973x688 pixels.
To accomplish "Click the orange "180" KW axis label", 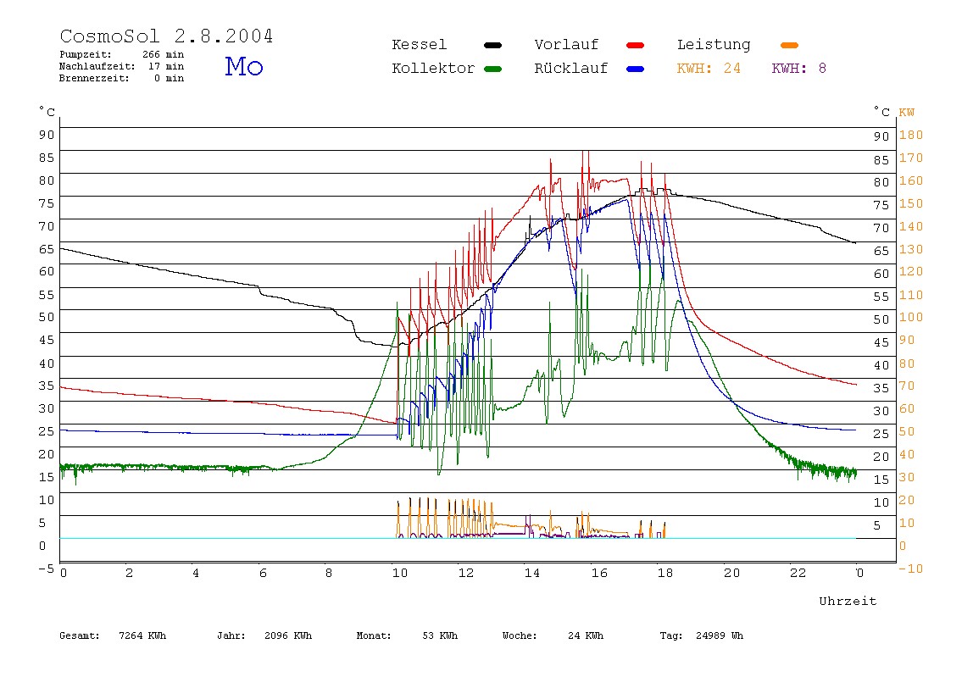I will tap(911, 136).
